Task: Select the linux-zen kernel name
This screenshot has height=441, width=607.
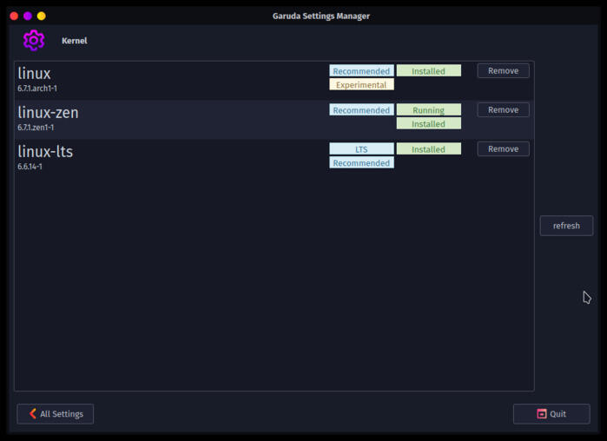Action: pos(48,113)
